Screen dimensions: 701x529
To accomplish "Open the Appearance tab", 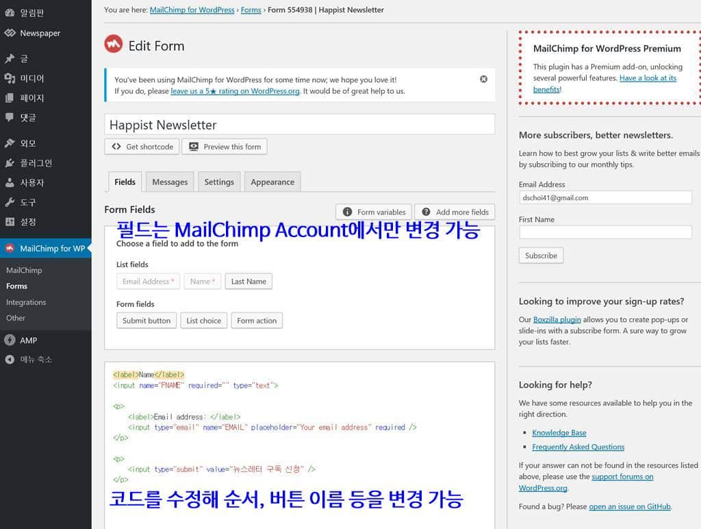I will click(x=272, y=182).
